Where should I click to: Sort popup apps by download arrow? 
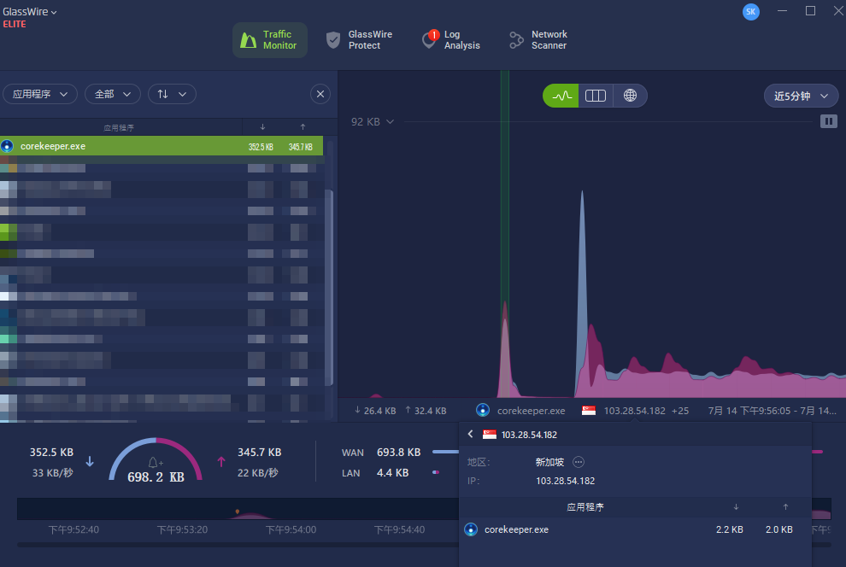736,506
